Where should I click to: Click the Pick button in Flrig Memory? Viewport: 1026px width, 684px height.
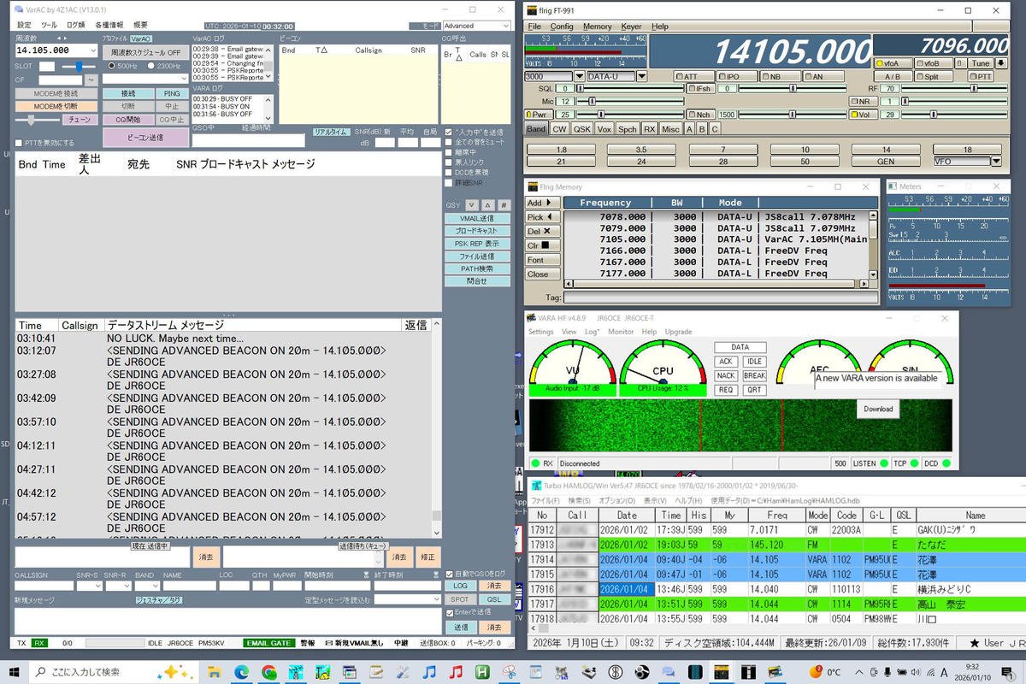click(x=543, y=217)
